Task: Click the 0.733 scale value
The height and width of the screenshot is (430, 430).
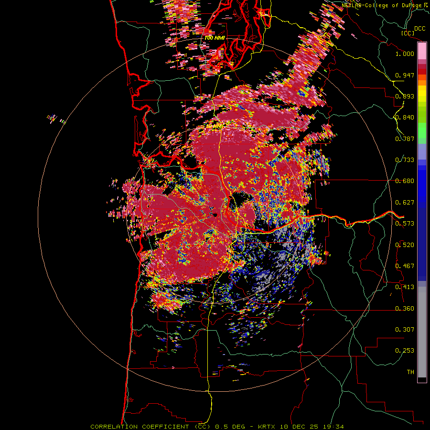Action: (405, 160)
